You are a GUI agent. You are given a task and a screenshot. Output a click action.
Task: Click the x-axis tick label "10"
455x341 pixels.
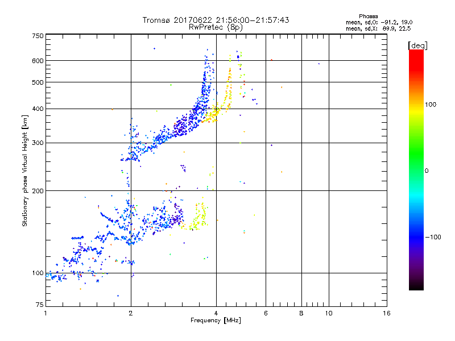pyautogui.click(x=329, y=313)
